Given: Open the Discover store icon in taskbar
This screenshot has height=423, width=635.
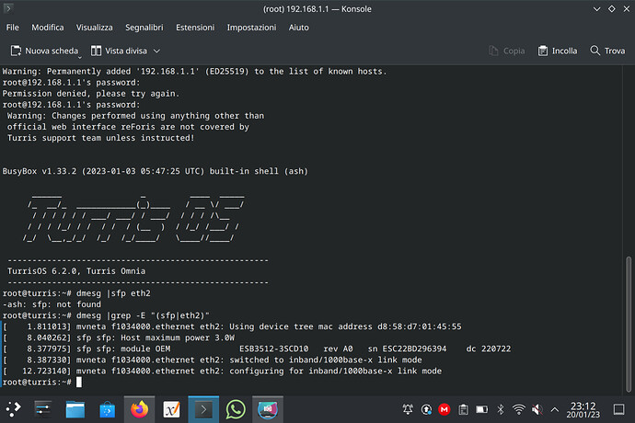Looking at the screenshot, I should tap(108, 409).
